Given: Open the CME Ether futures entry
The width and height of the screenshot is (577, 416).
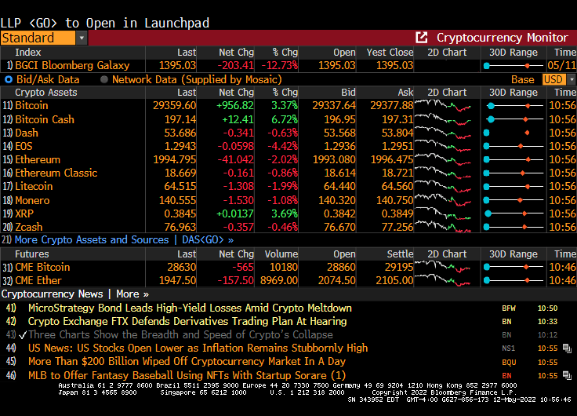Looking at the screenshot, I should point(39,280).
